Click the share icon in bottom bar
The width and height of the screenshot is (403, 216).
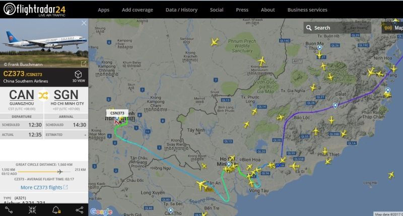tap(80, 210)
